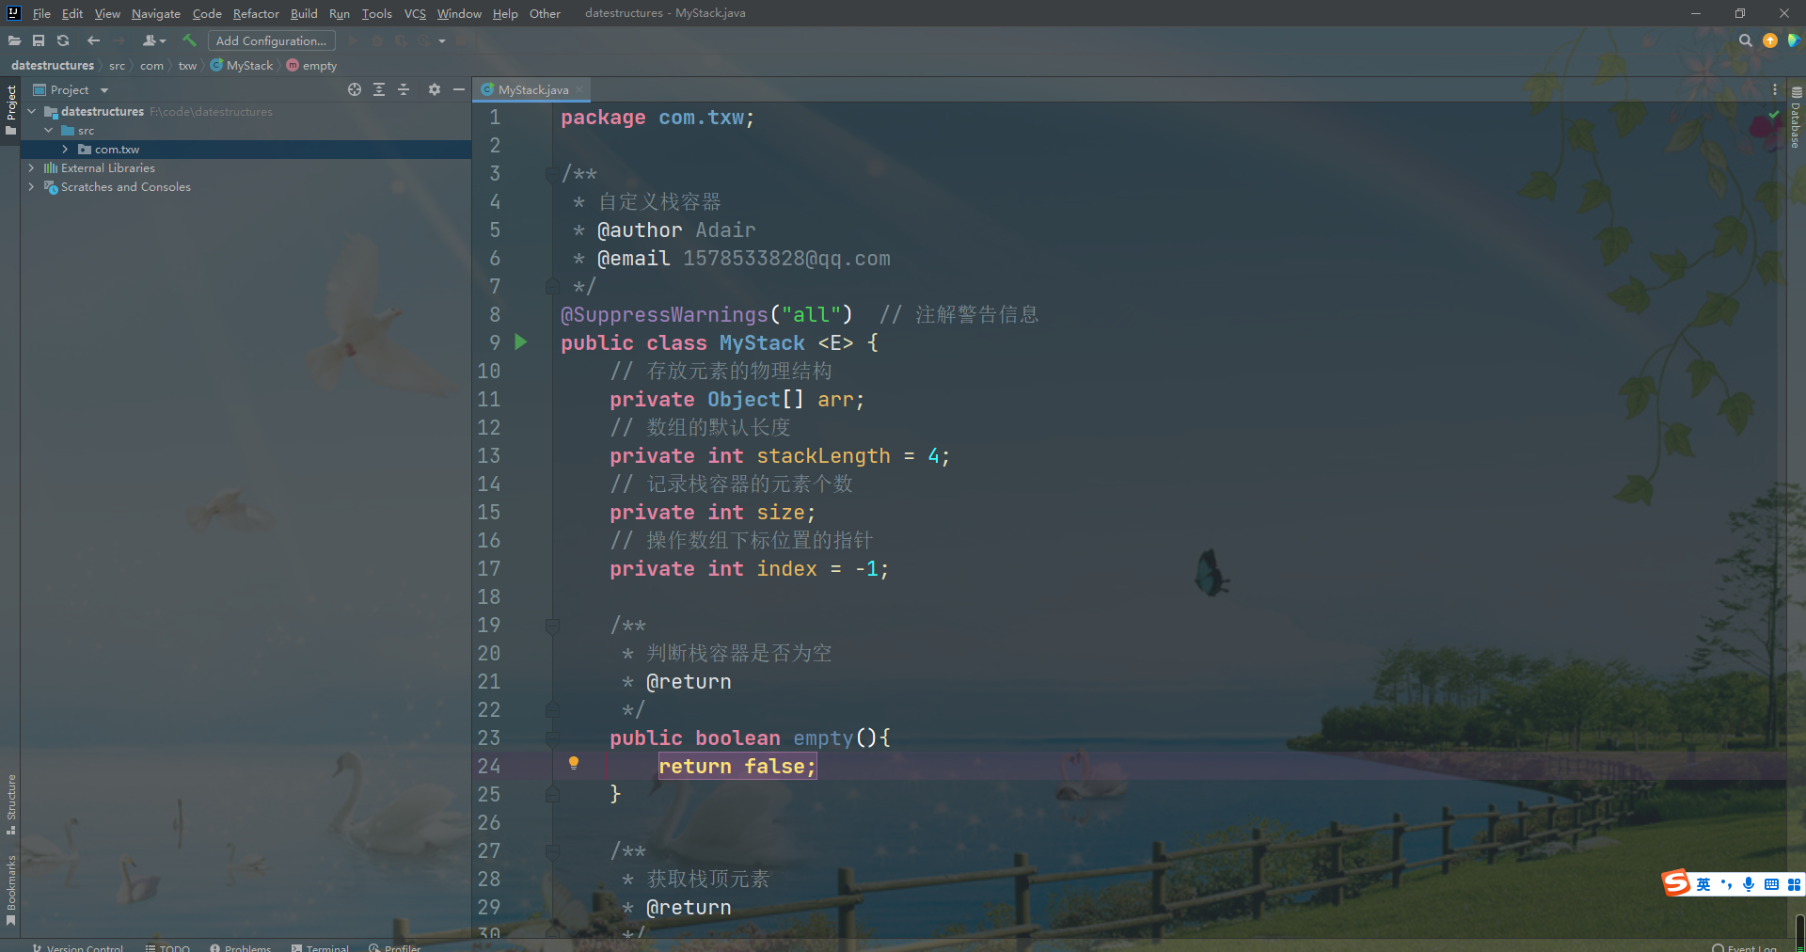Click Add Configuration... button

click(271, 40)
